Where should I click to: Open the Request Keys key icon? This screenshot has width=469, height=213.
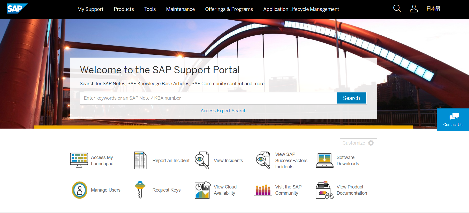pos(140,190)
